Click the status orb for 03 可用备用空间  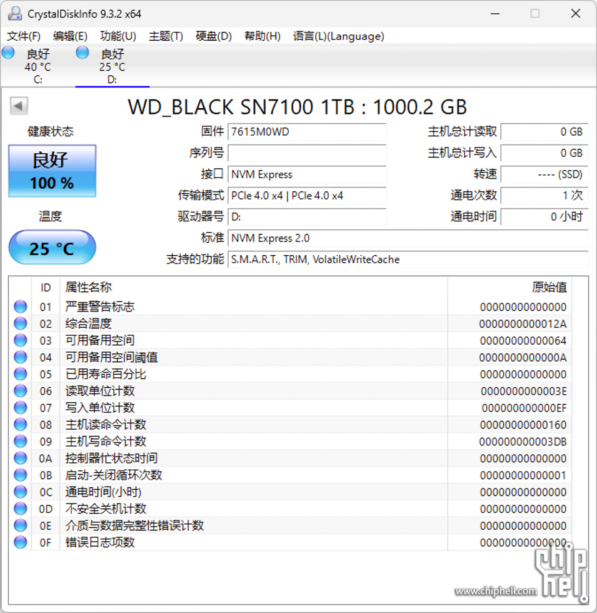[20, 340]
